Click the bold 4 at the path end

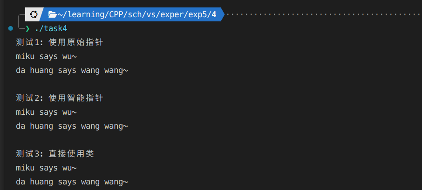click(214, 14)
